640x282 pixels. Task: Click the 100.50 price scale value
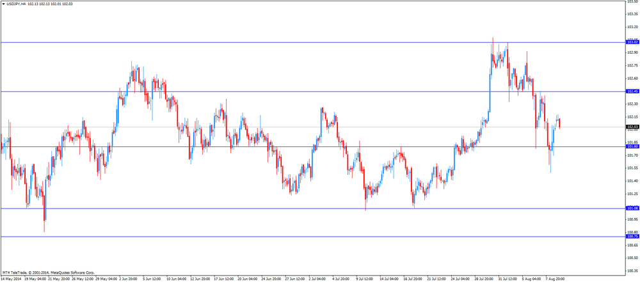632,258
